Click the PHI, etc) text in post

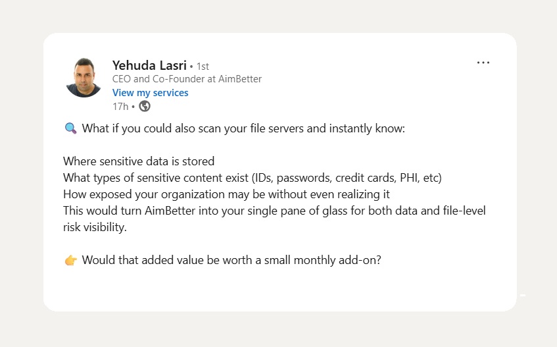421,178
